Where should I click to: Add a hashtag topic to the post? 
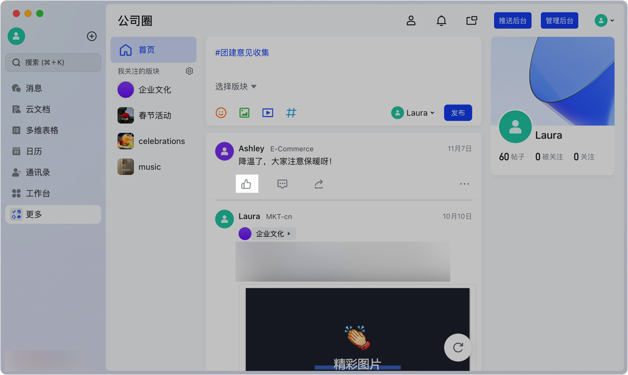tap(291, 113)
